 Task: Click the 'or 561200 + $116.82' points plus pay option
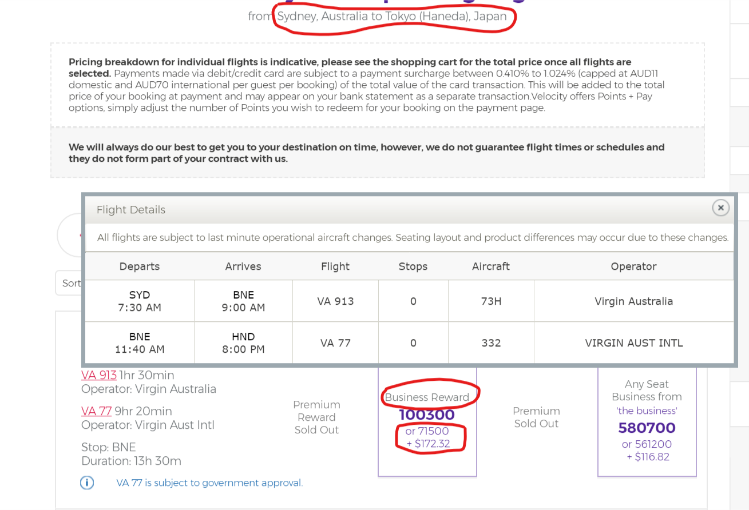click(x=647, y=451)
